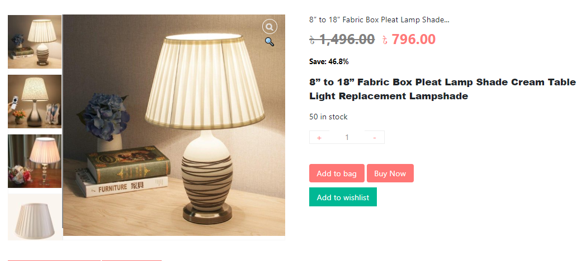Decrease quantity with the minus button
The width and height of the screenshot is (586, 261).
point(375,138)
